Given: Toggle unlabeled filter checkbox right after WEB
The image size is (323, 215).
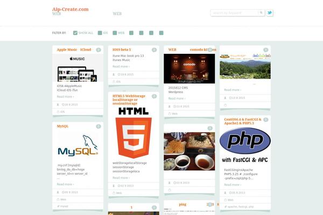Looking at the screenshot, I should (x=131, y=33).
